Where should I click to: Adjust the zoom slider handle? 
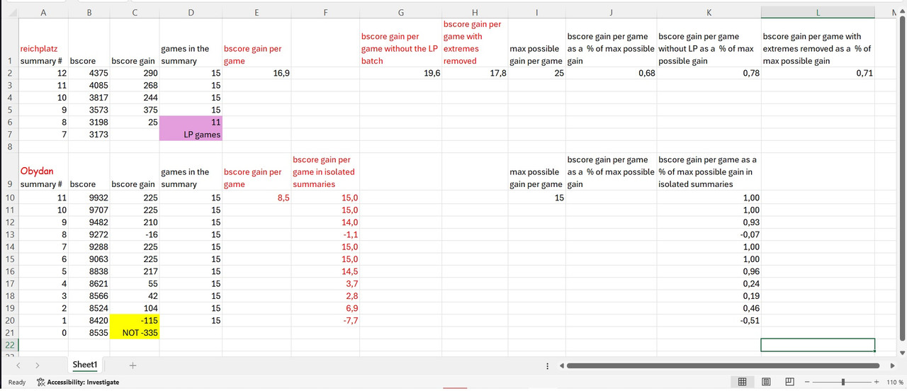[x=843, y=382]
